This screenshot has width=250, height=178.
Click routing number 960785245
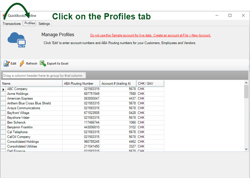point(92,142)
